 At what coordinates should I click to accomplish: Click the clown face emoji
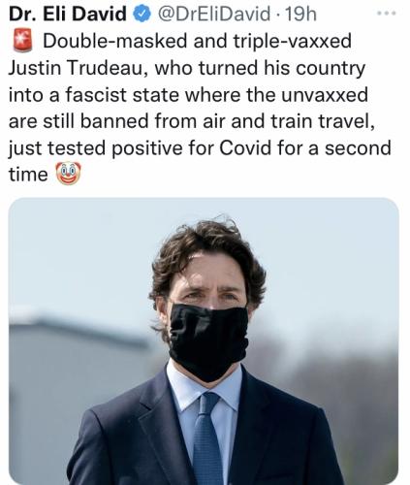68,174
